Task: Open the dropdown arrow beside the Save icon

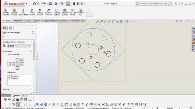Action: [53, 4]
